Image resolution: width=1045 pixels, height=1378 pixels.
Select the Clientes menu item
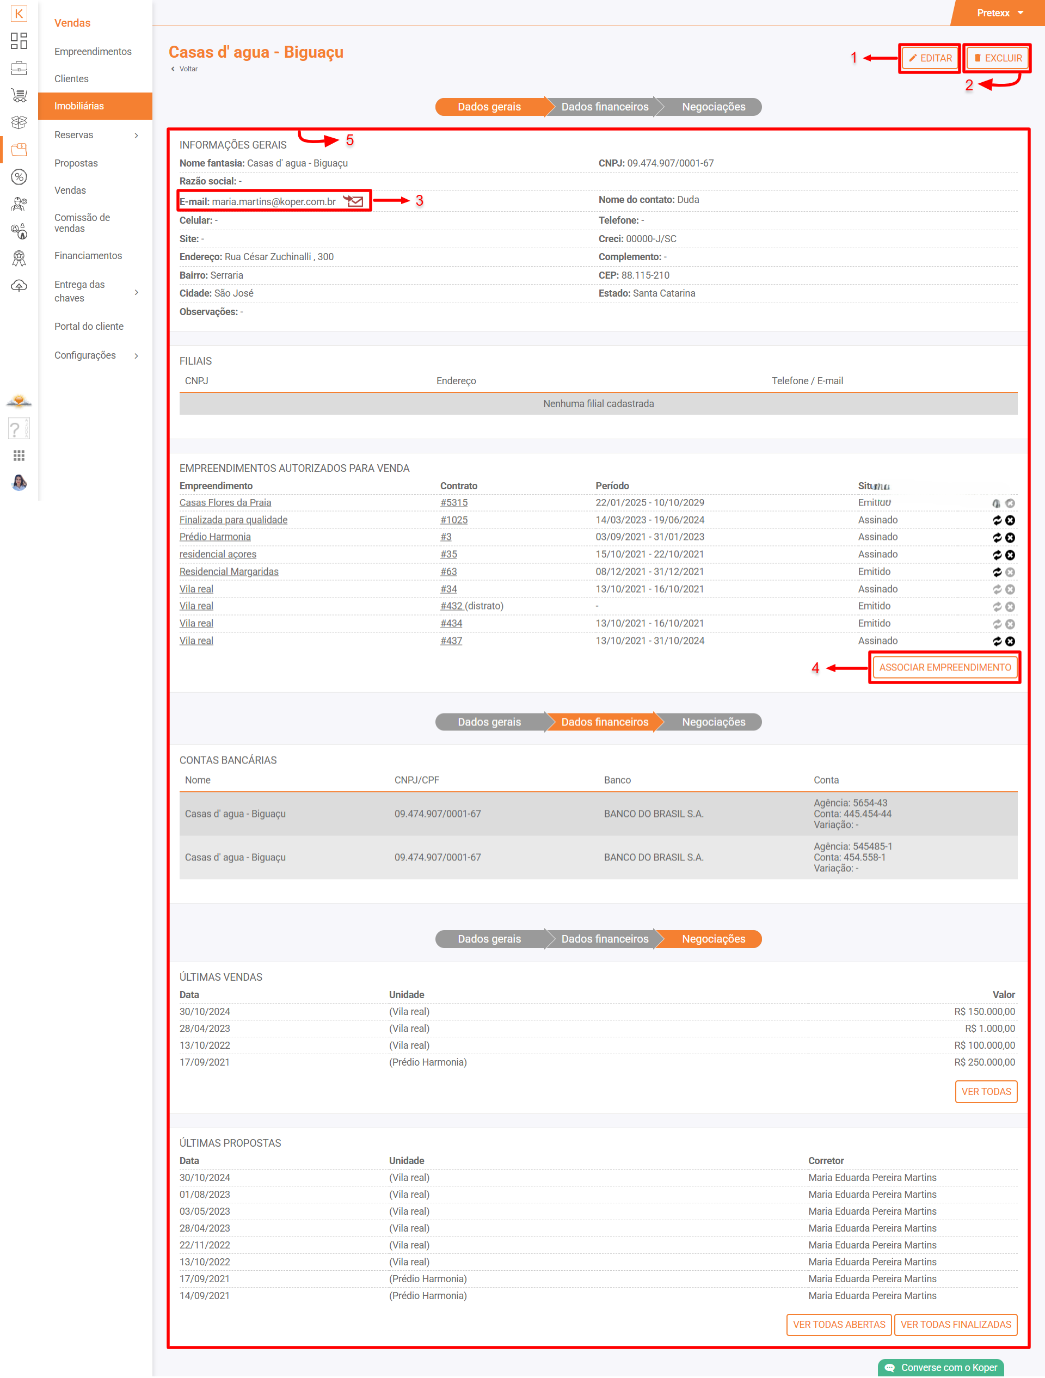point(71,78)
